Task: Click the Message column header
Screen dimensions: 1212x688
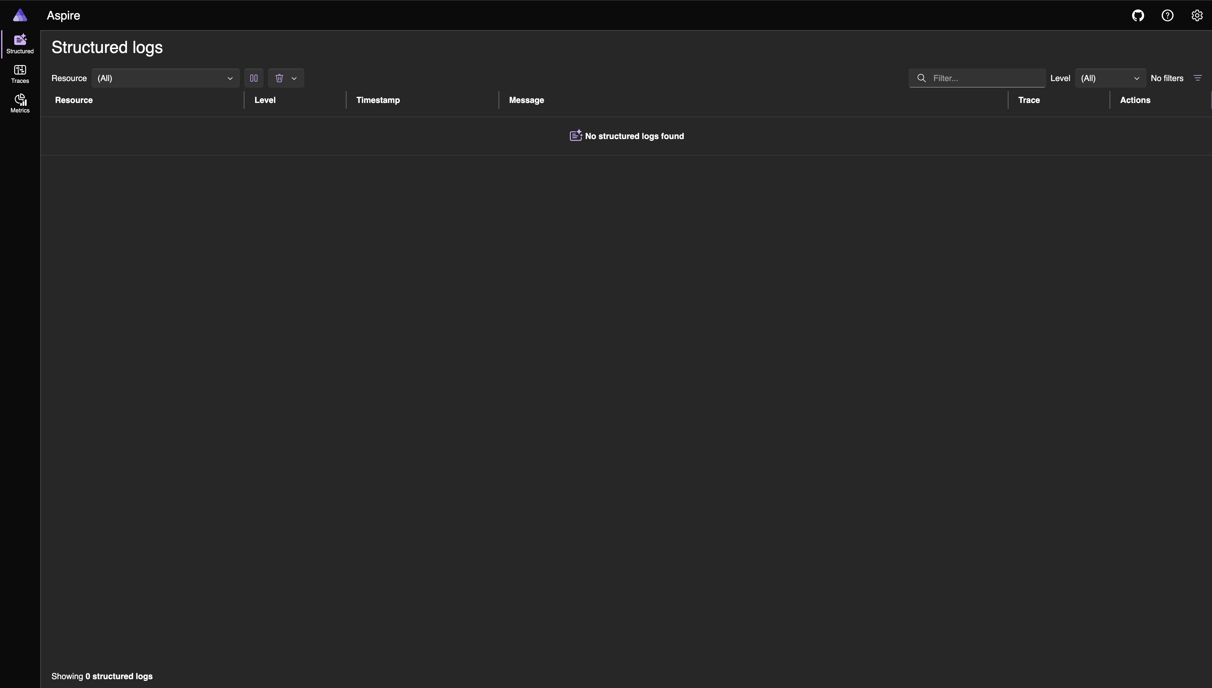Action: point(526,100)
